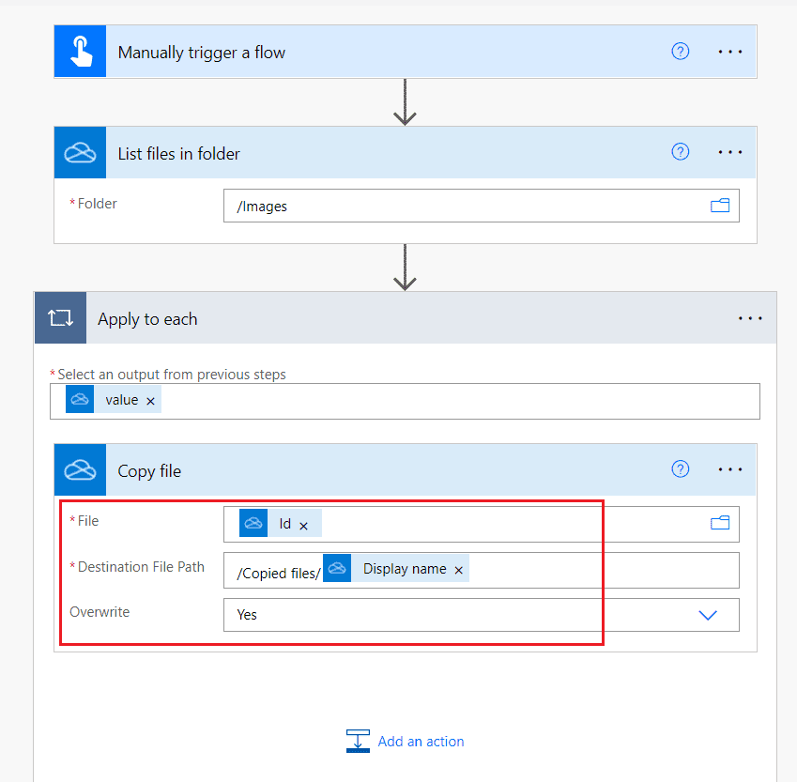Open help for Manually trigger a flow
797x782 pixels.
(680, 52)
